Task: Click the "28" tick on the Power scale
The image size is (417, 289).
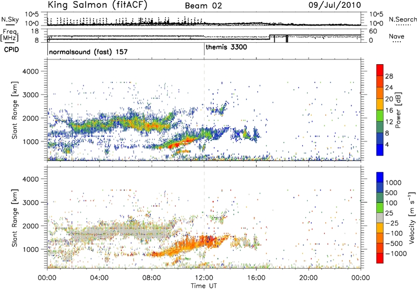Action: tap(389, 76)
